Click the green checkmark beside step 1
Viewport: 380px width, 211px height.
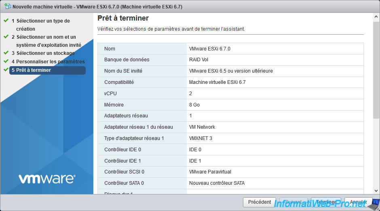[6, 20]
